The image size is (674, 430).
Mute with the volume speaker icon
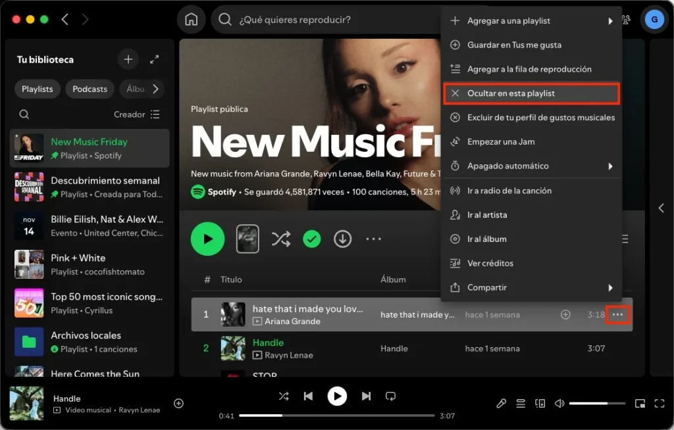pos(559,403)
